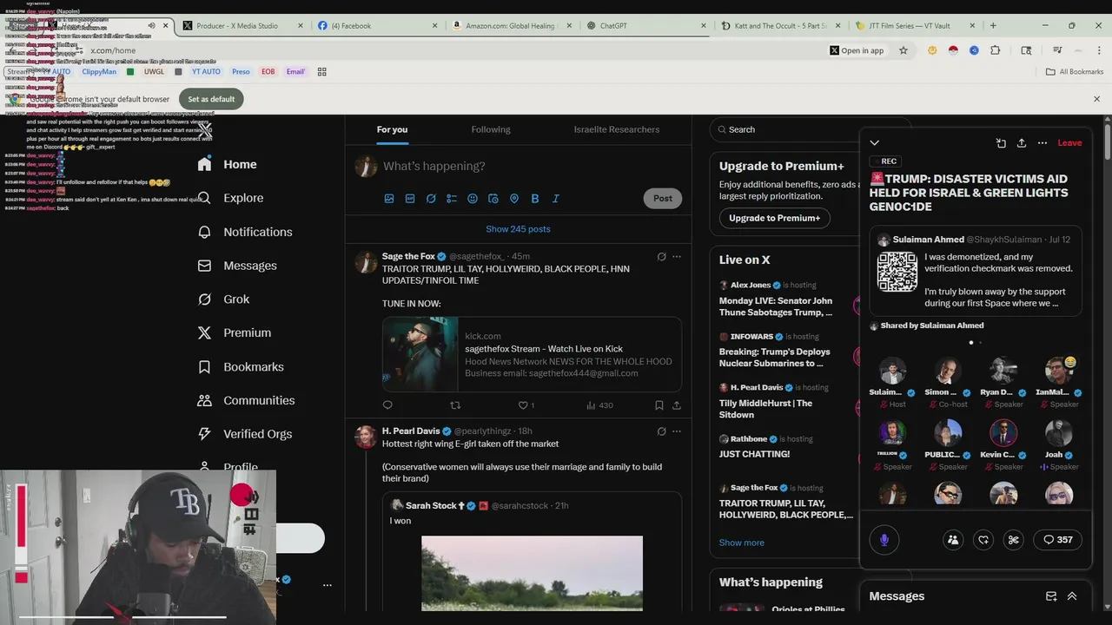The height and width of the screenshot is (625, 1112).
Task: Switch to Israelite Researchers tab
Action: pos(617,129)
